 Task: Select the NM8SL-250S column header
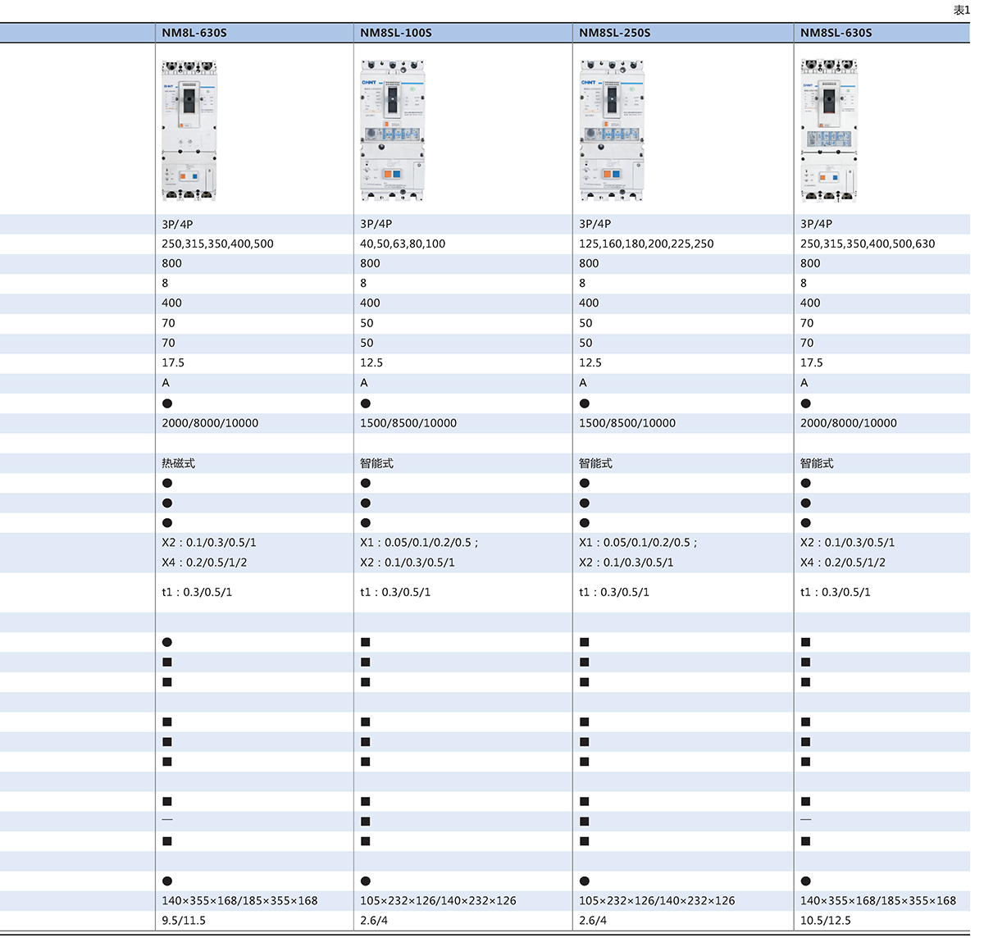[x=615, y=33]
